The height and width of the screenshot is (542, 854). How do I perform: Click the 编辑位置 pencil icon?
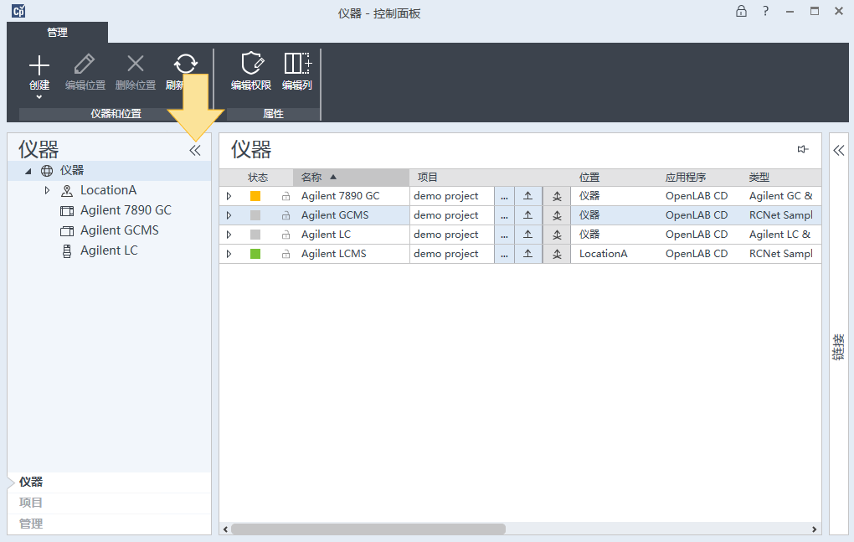click(85, 64)
